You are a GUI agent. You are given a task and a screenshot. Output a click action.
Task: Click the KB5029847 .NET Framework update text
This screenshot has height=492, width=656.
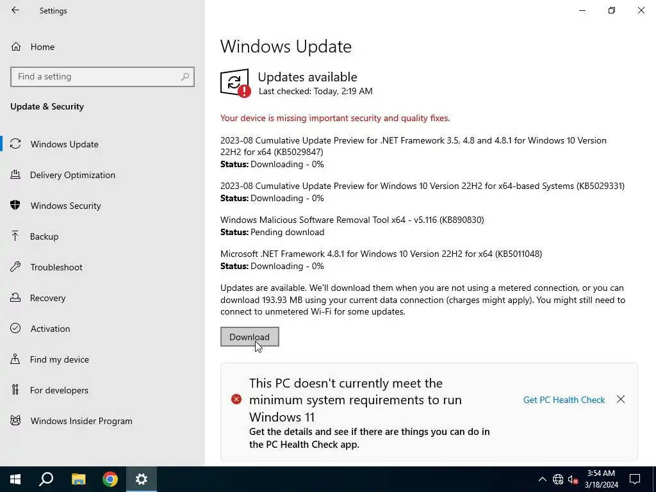pos(413,146)
